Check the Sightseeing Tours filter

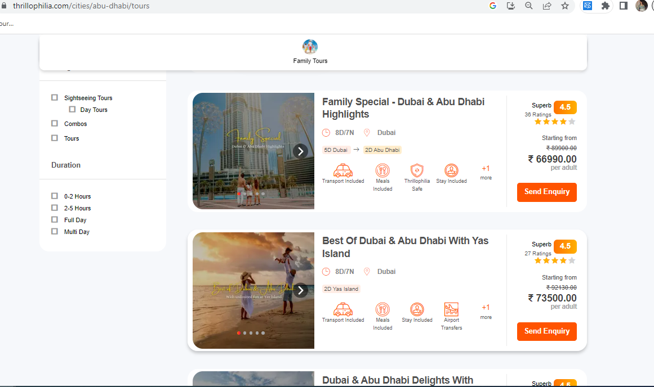pyautogui.click(x=55, y=97)
